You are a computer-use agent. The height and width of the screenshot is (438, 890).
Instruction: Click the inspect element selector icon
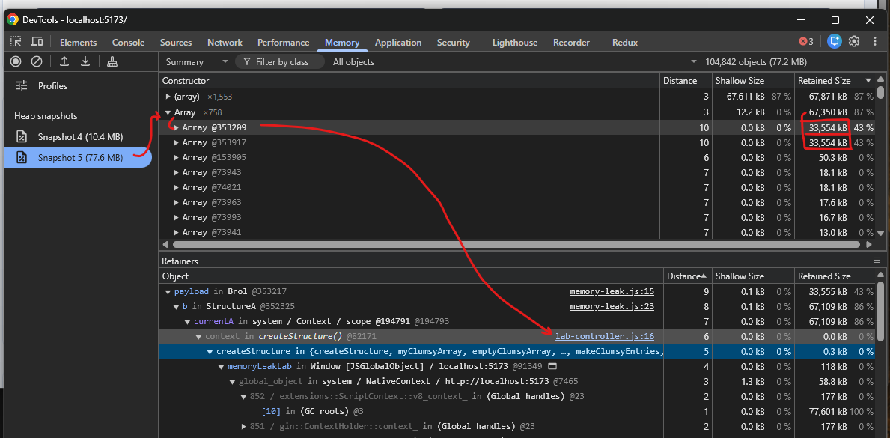pos(16,41)
